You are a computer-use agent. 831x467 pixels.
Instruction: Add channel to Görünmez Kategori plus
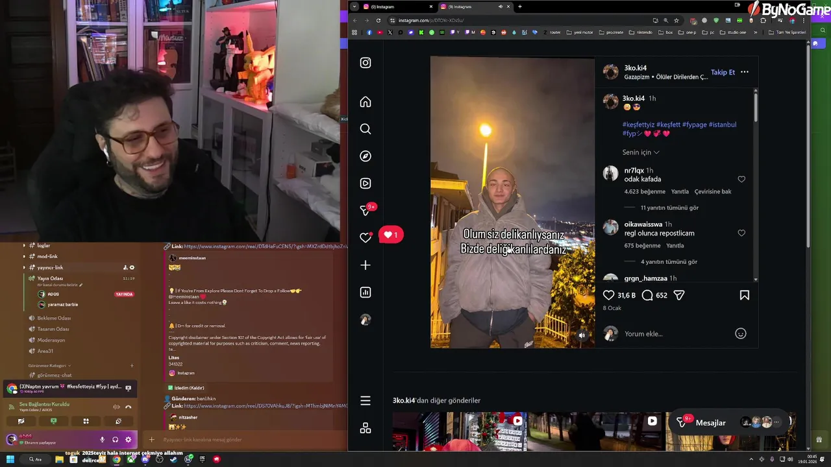(132, 365)
